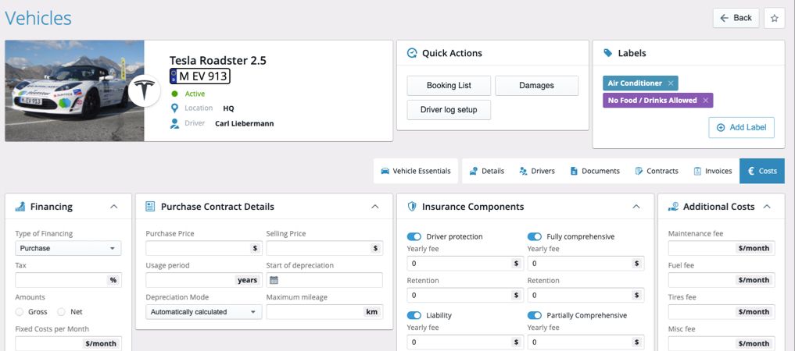Focus the Tires fee field
This screenshot has height=351, width=795.
pyautogui.click(x=722, y=312)
